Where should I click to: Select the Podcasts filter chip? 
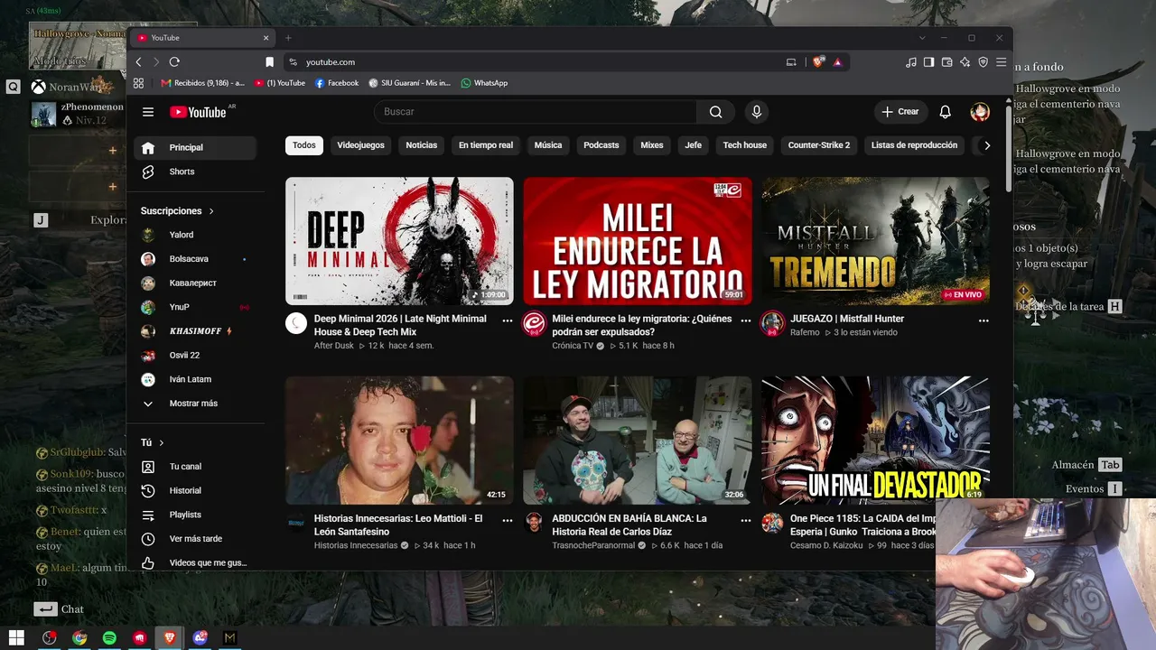click(601, 145)
